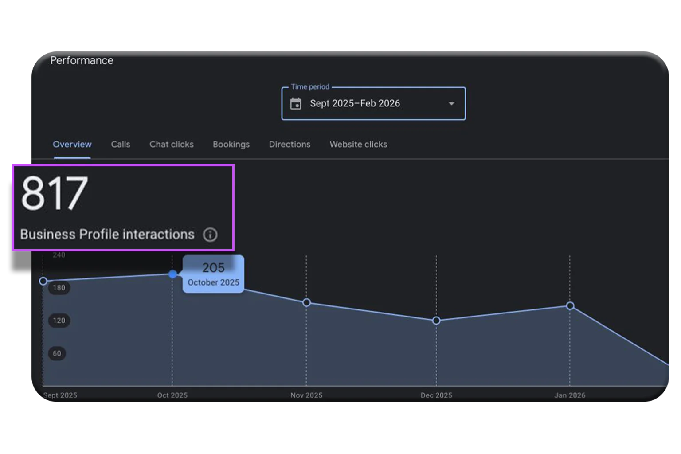
Task: Click the Nov 2025 data point
Action: [306, 303]
